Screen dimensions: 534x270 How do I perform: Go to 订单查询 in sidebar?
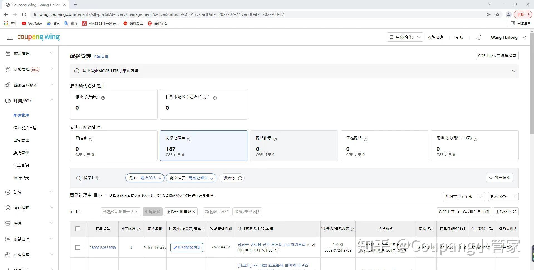[21, 165]
